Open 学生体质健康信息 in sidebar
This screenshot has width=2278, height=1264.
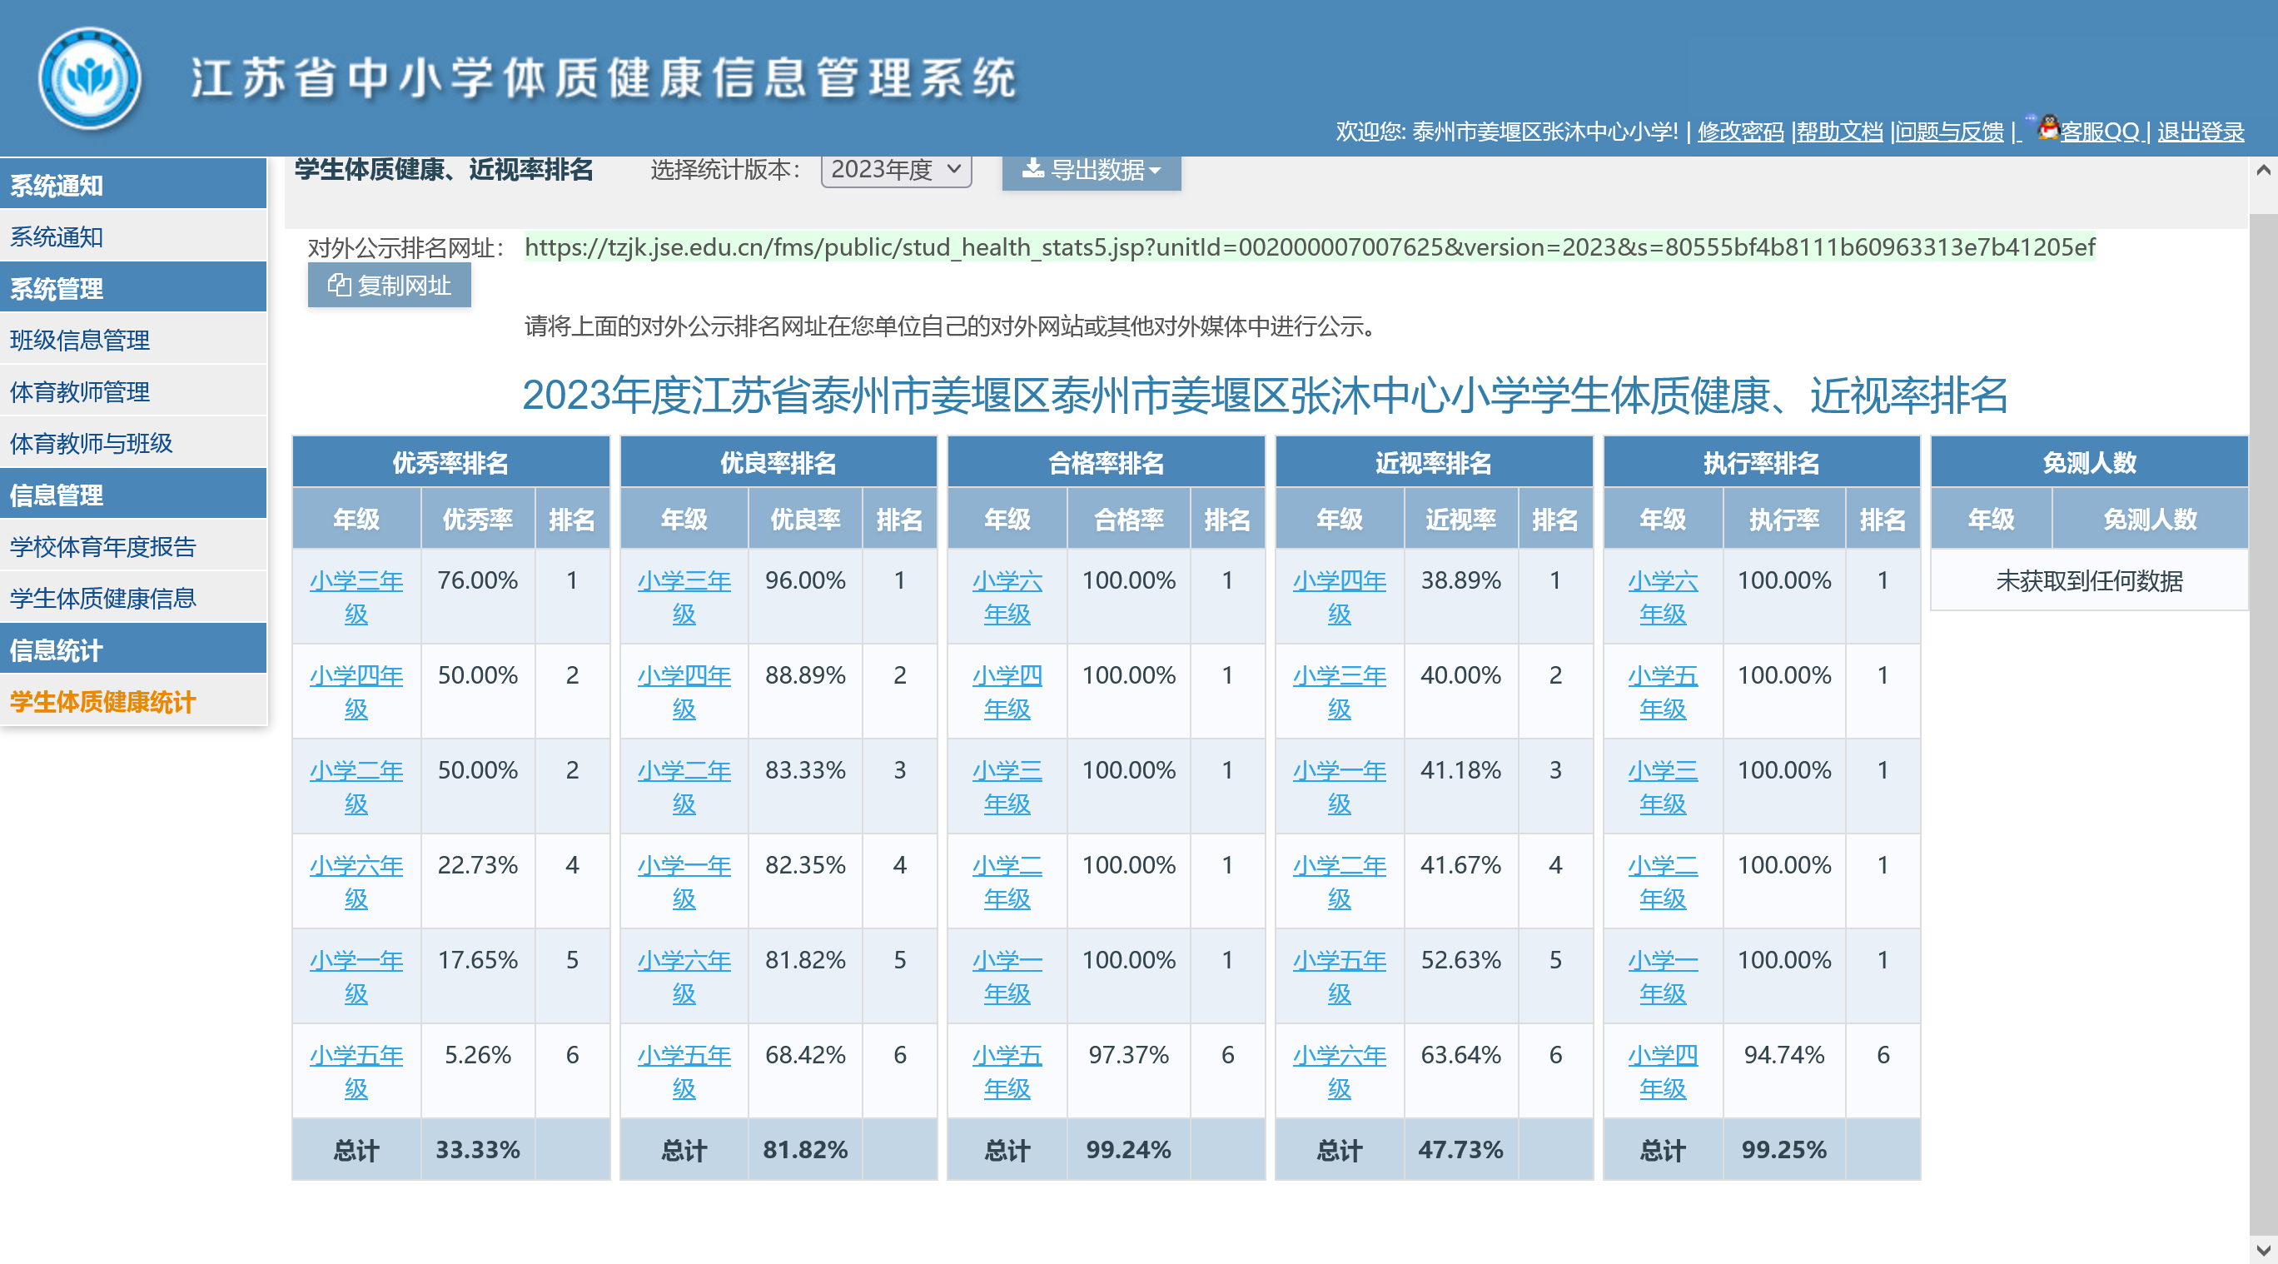132,599
